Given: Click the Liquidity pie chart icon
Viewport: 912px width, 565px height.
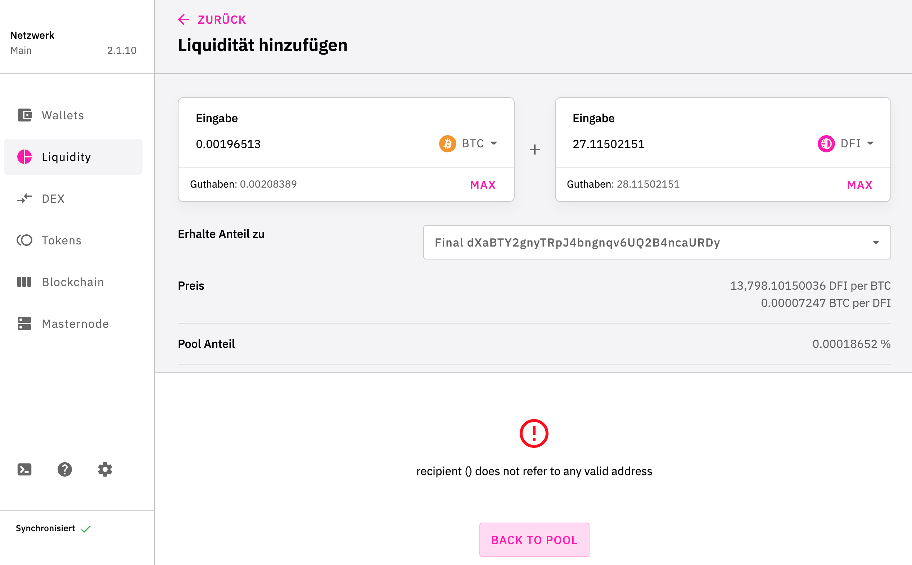Looking at the screenshot, I should click(x=25, y=157).
